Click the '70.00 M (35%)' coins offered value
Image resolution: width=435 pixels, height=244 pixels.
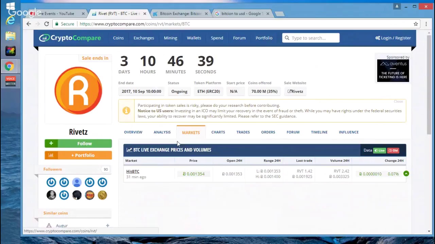click(264, 91)
